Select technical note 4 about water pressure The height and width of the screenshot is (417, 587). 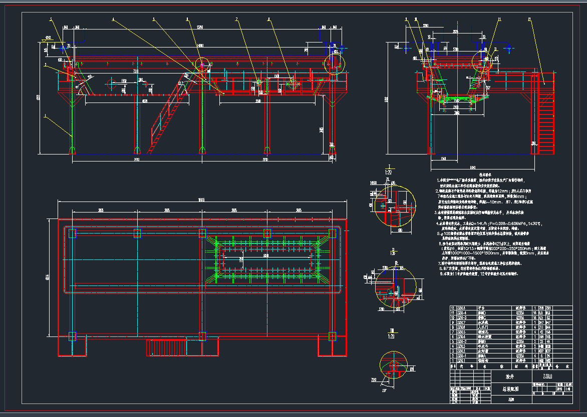487,223
